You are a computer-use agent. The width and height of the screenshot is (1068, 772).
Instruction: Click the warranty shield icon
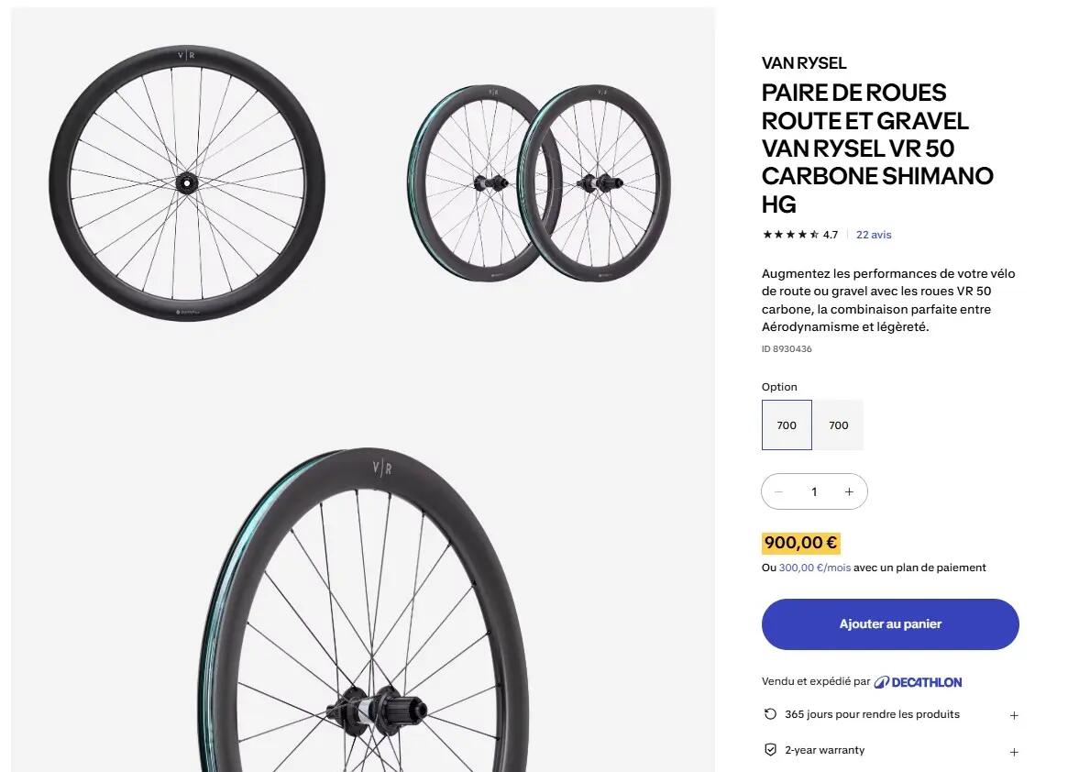point(770,749)
